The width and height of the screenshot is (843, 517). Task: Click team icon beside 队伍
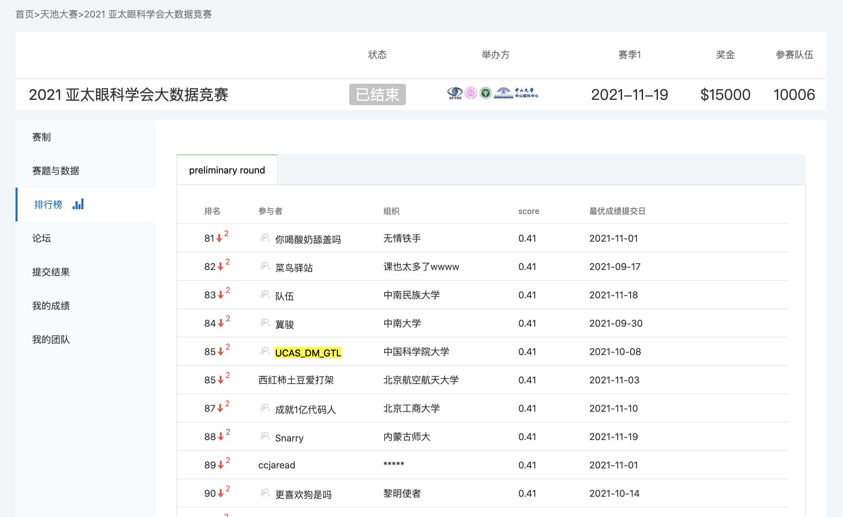265,294
